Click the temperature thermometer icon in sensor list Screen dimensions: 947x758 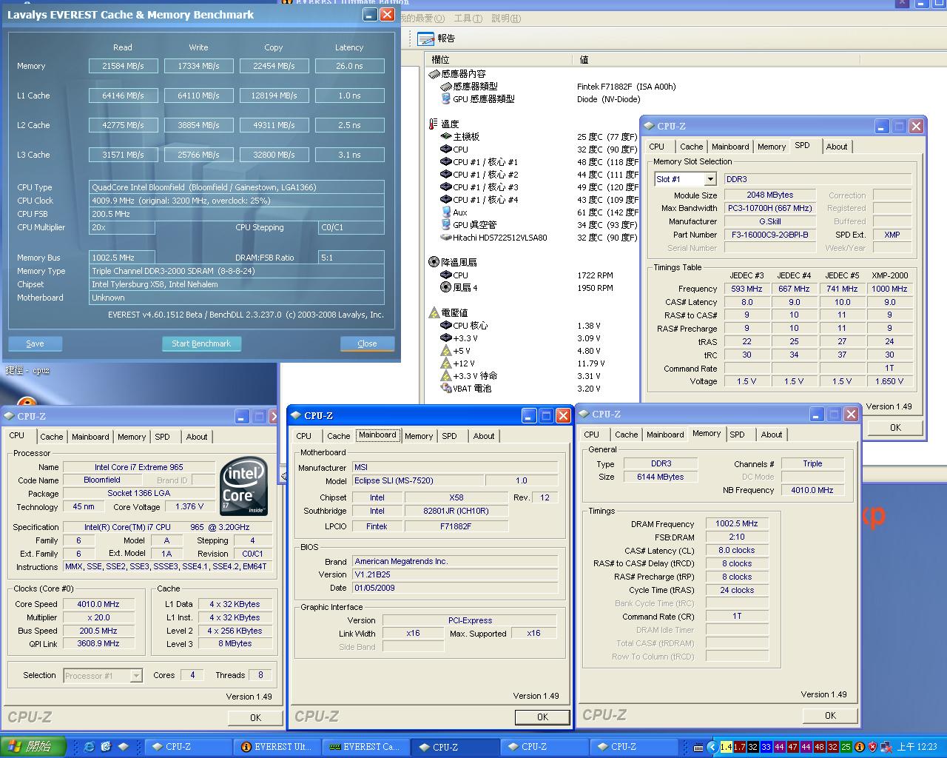coord(434,124)
